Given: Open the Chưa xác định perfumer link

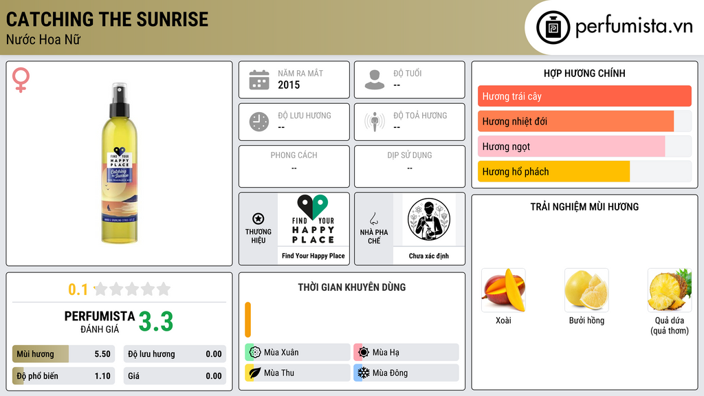Looking at the screenshot, I should 429,256.
